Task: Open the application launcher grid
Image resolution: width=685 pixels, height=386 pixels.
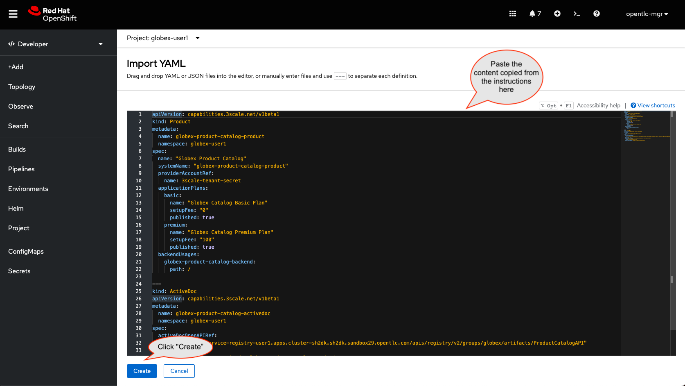Action: 512,14
